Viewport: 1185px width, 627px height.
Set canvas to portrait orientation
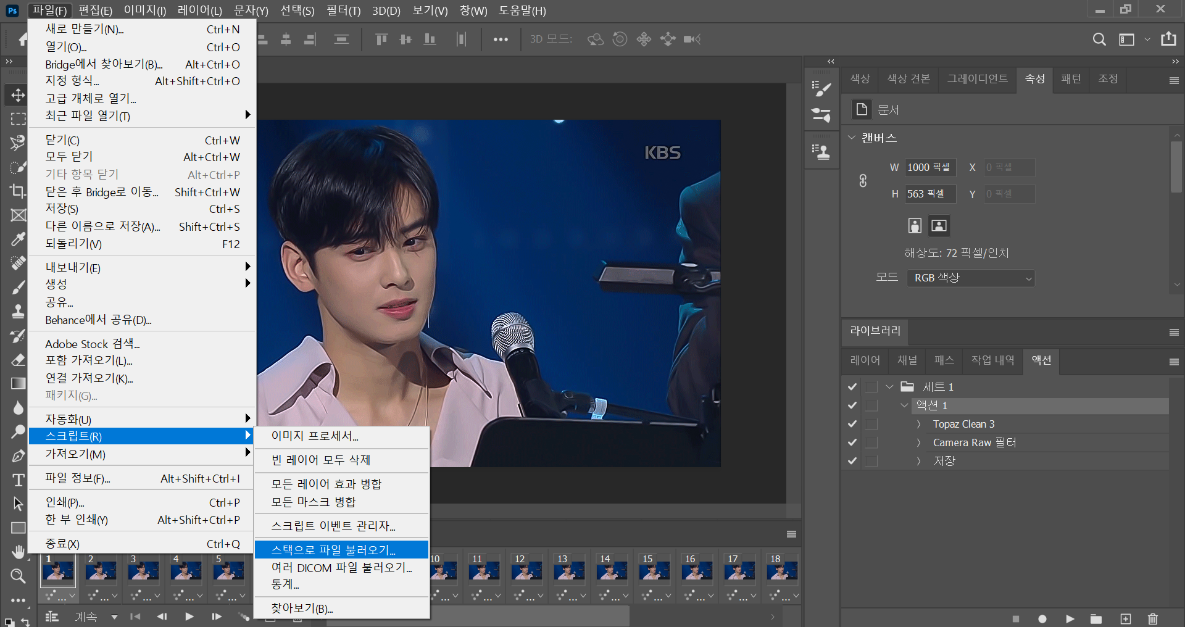[915, 226]
